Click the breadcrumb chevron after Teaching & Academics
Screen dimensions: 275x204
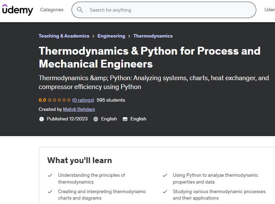click(x=93, y=36)
